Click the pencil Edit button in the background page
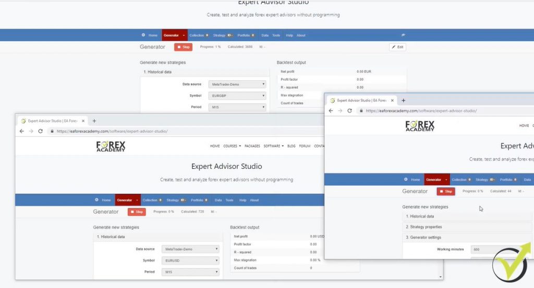The image size is (534, 288). click(x=397, y=47)
